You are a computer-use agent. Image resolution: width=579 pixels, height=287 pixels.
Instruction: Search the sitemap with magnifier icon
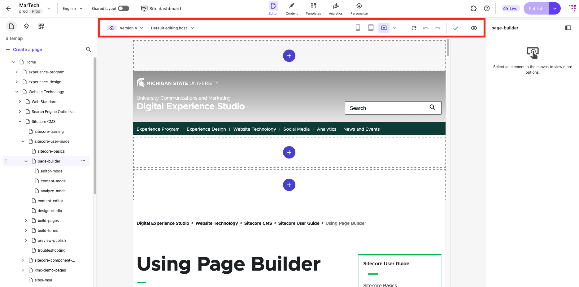pyautogui.click(x=88, y=50)
